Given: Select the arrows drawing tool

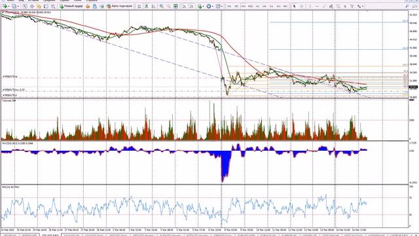Looking at the screenshot, I should coord(359,6).
